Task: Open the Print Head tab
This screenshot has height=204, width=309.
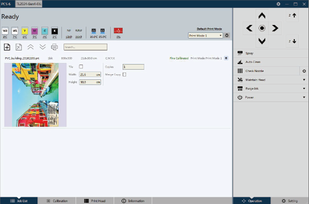Action: tap(95, 201)
